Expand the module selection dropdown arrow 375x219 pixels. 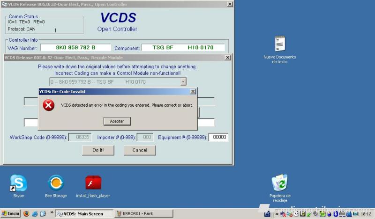183,82
